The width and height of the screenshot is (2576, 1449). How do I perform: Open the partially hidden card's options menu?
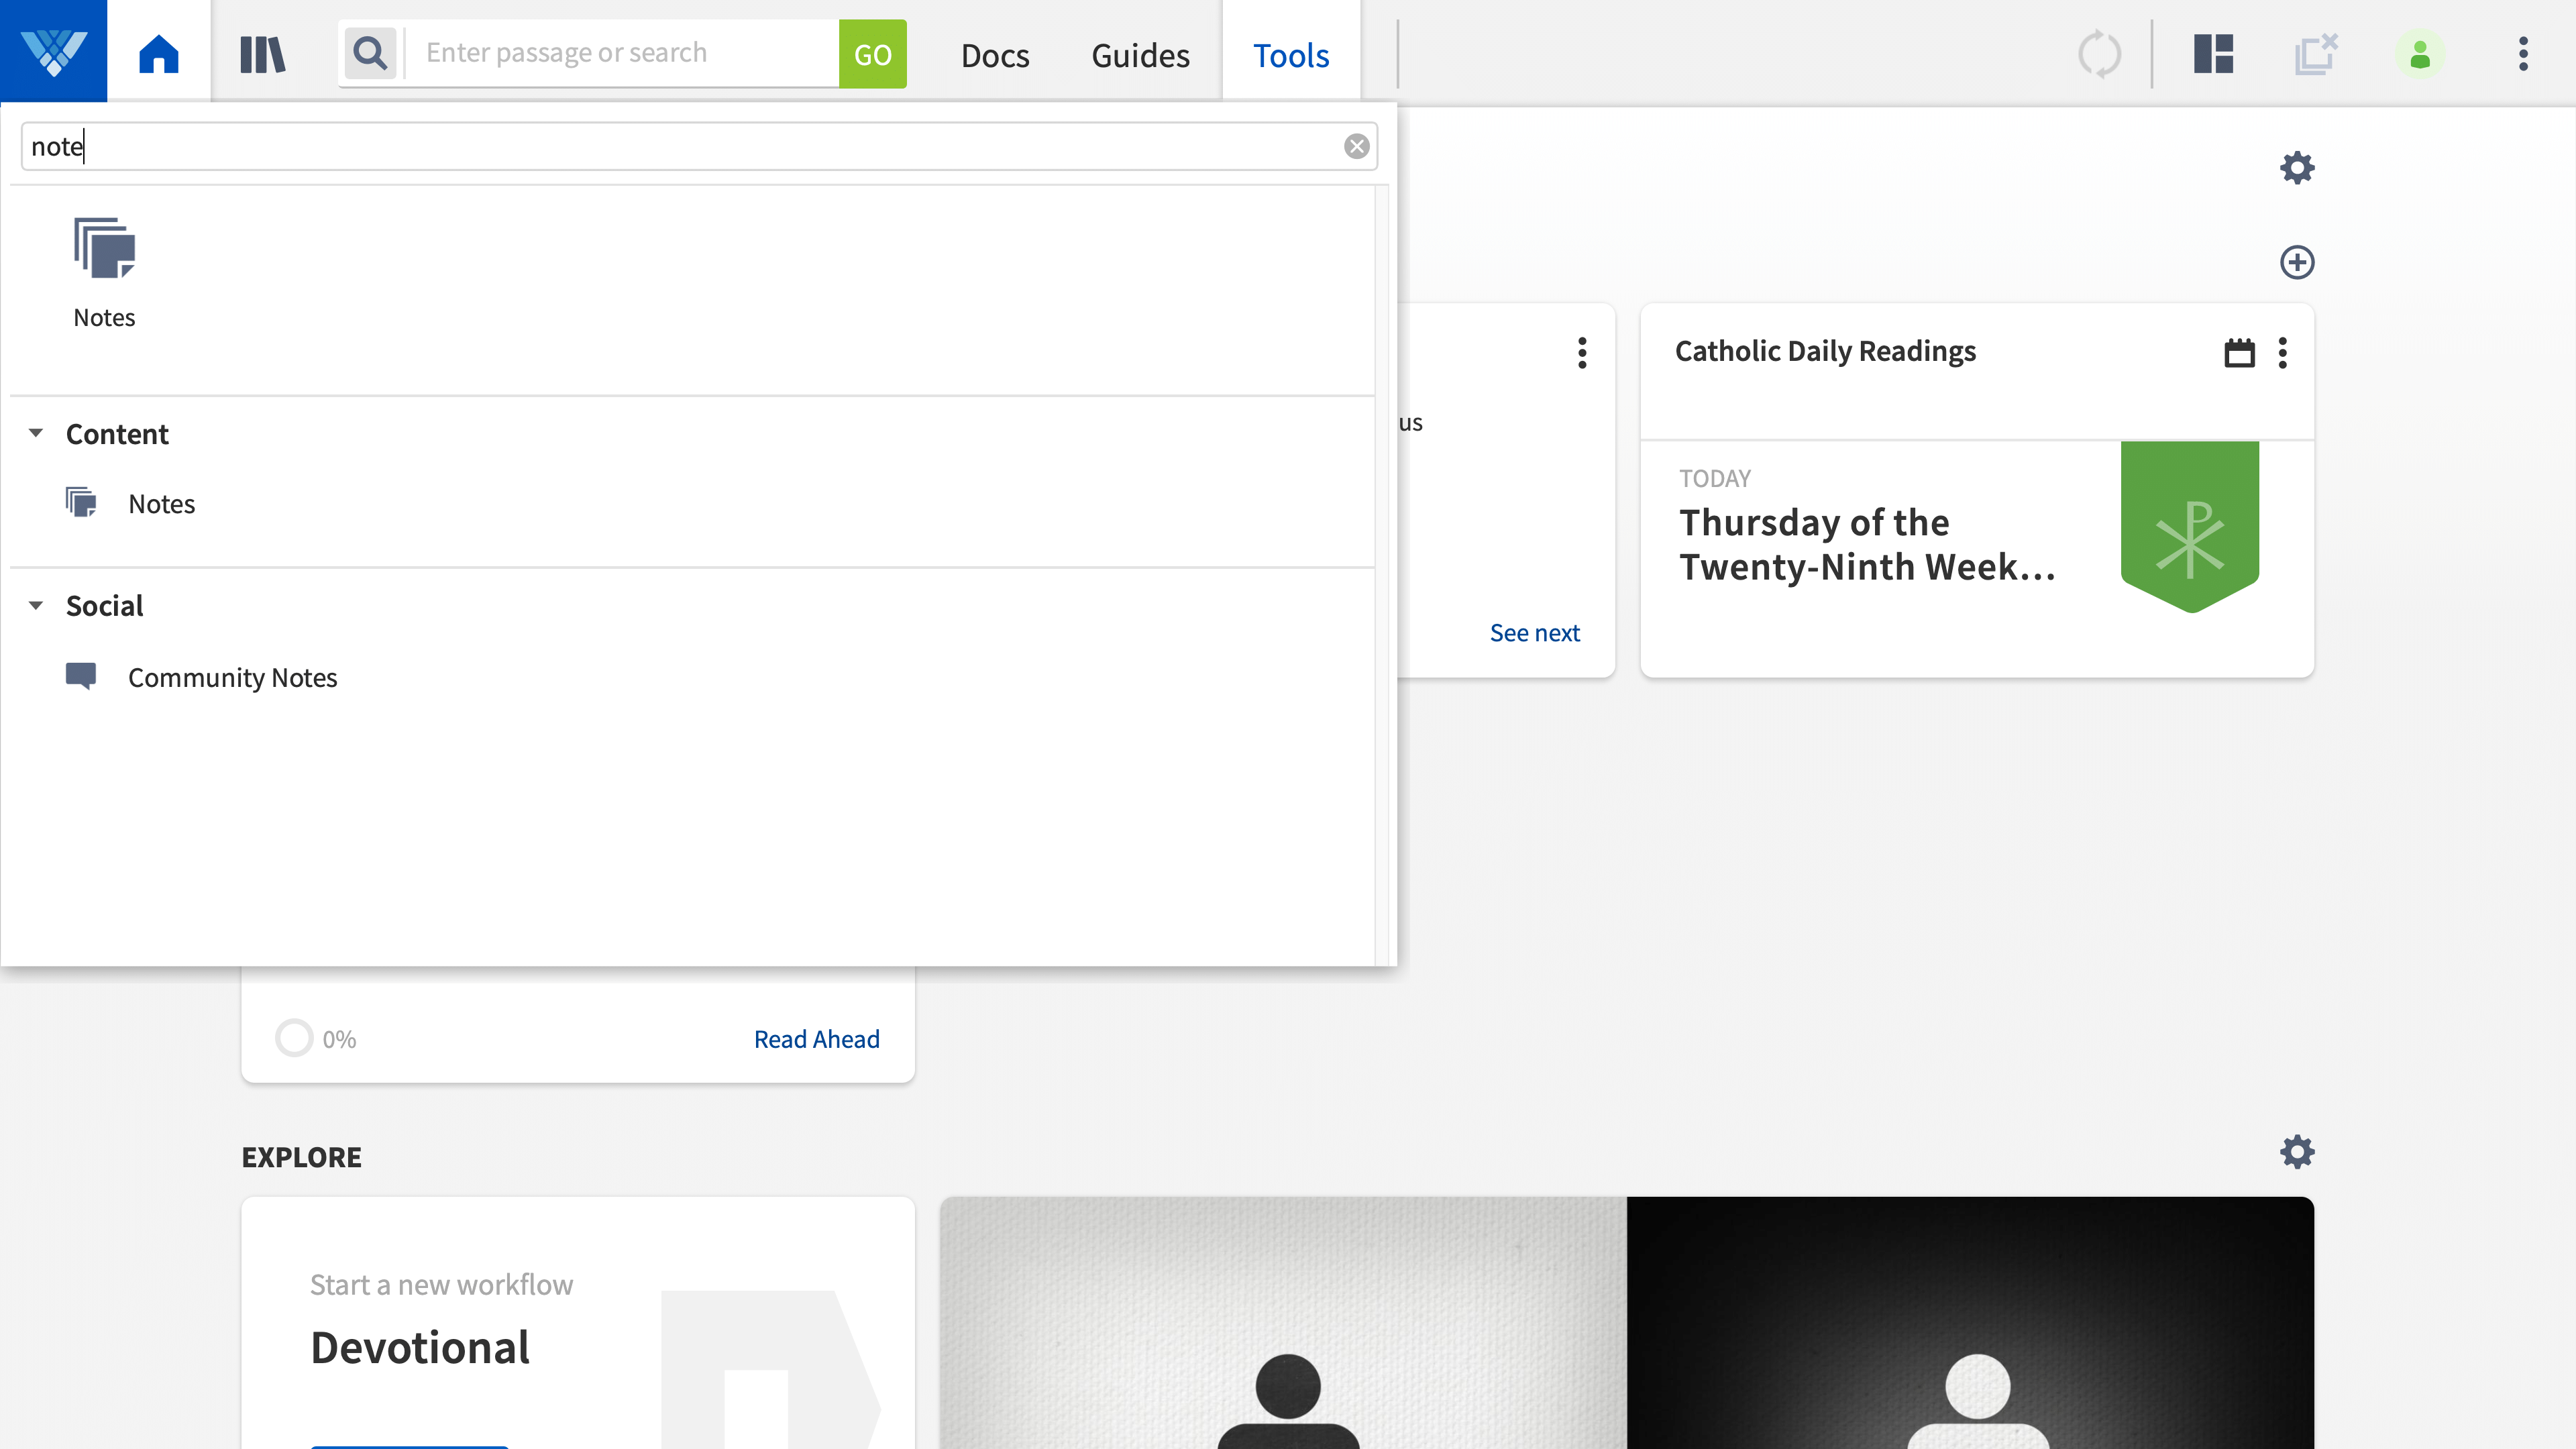click(x=1581, y=352)
